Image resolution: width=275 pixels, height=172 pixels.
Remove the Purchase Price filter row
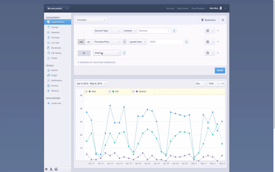click(218, 42)
